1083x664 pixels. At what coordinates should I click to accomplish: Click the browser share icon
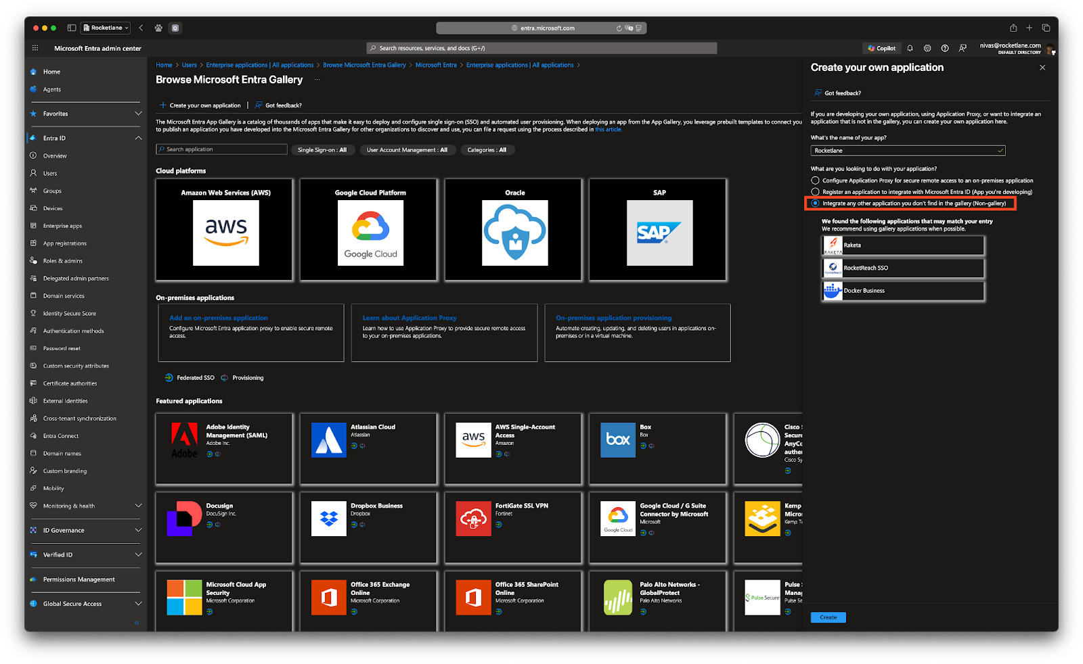1013,28
